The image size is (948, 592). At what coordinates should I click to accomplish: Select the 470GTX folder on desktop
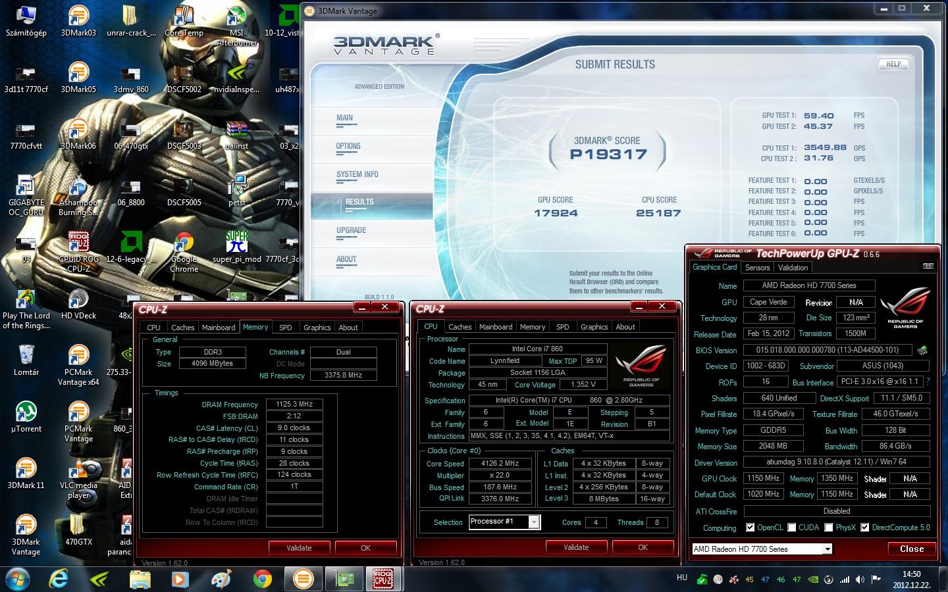pos(78,530)
